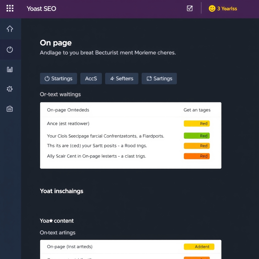Click the yellow Addent badge
Screen dimensions: 259x259
coord(199,247)
